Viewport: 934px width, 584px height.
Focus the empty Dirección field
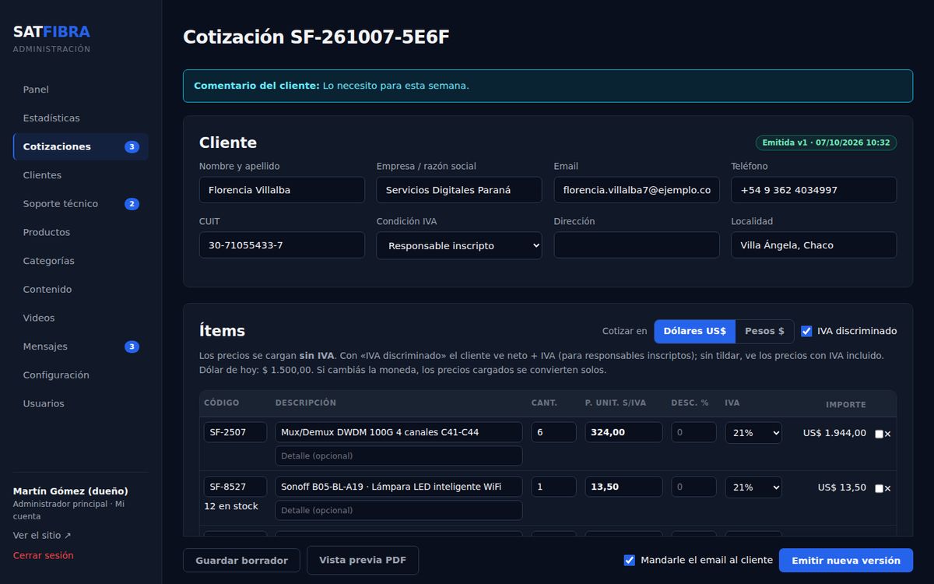point(637,245)
